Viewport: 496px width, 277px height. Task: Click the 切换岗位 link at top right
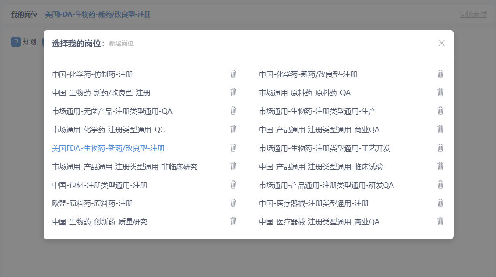(473, 14)
